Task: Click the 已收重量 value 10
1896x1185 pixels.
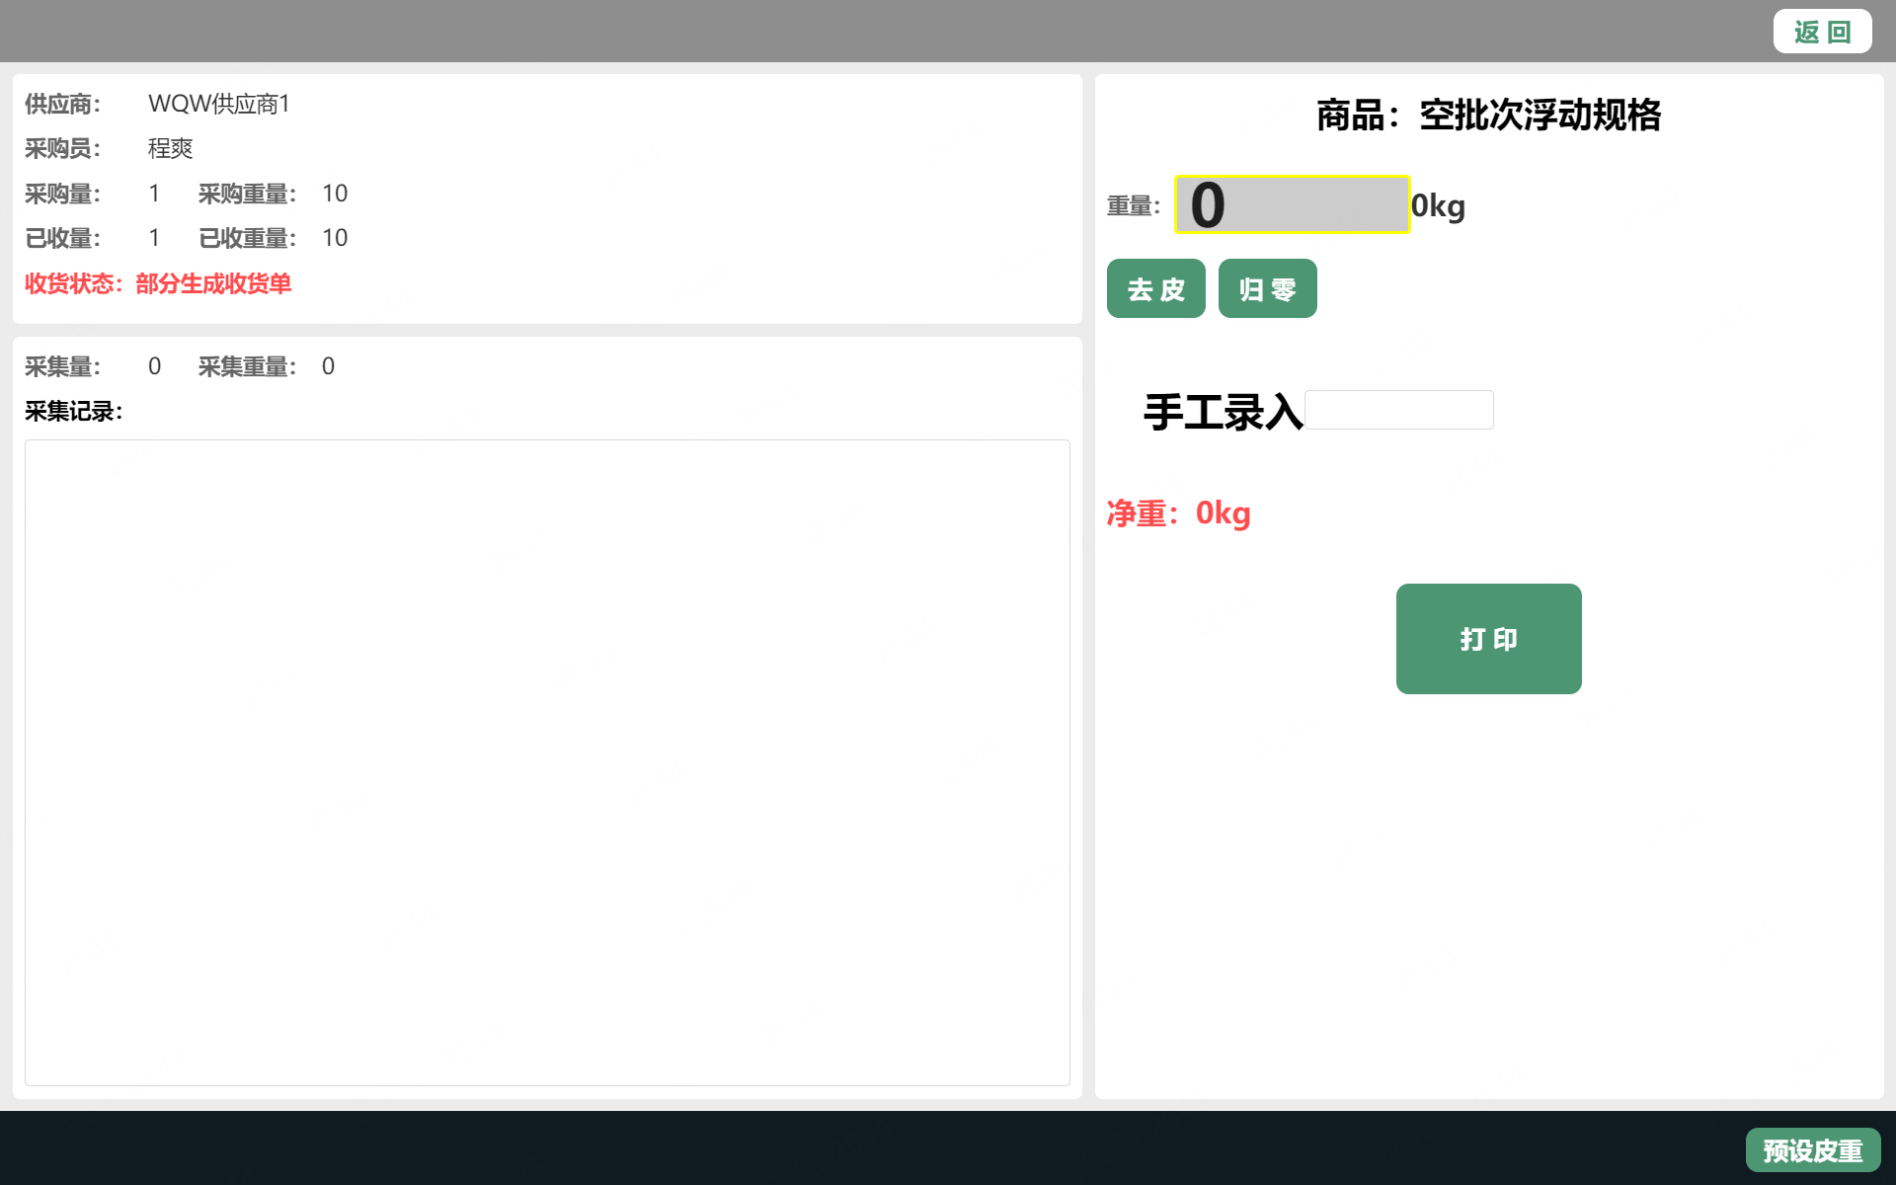Action: [x=335, y=238]
